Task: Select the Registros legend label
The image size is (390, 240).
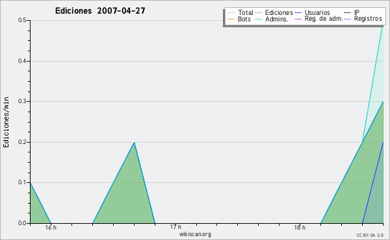Action: point(368,19)
